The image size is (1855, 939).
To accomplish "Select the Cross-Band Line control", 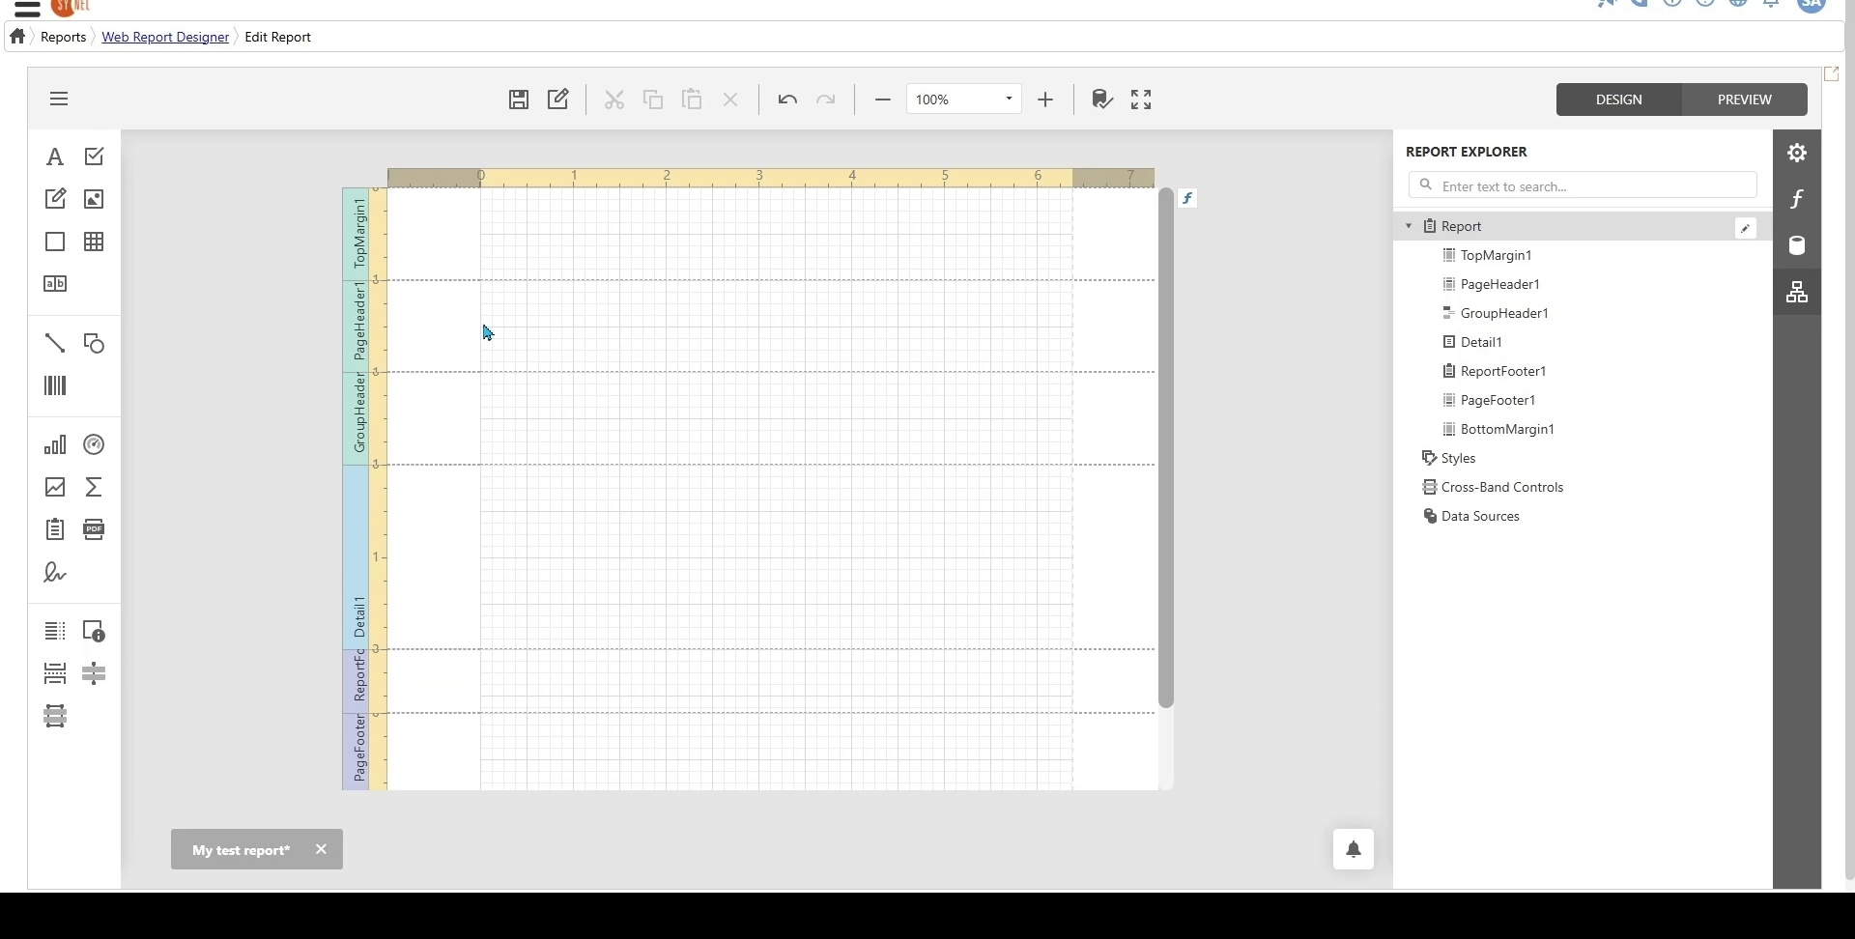I will pyautogui.click(x=94, y=673).
